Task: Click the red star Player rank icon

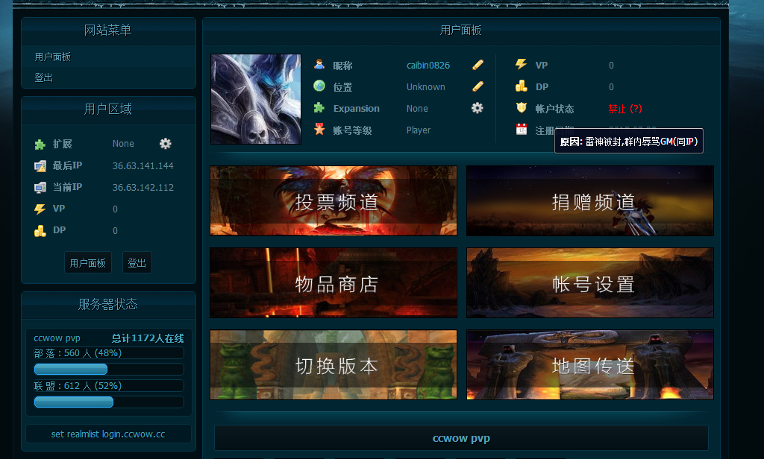Action: [x=318, y=130]
